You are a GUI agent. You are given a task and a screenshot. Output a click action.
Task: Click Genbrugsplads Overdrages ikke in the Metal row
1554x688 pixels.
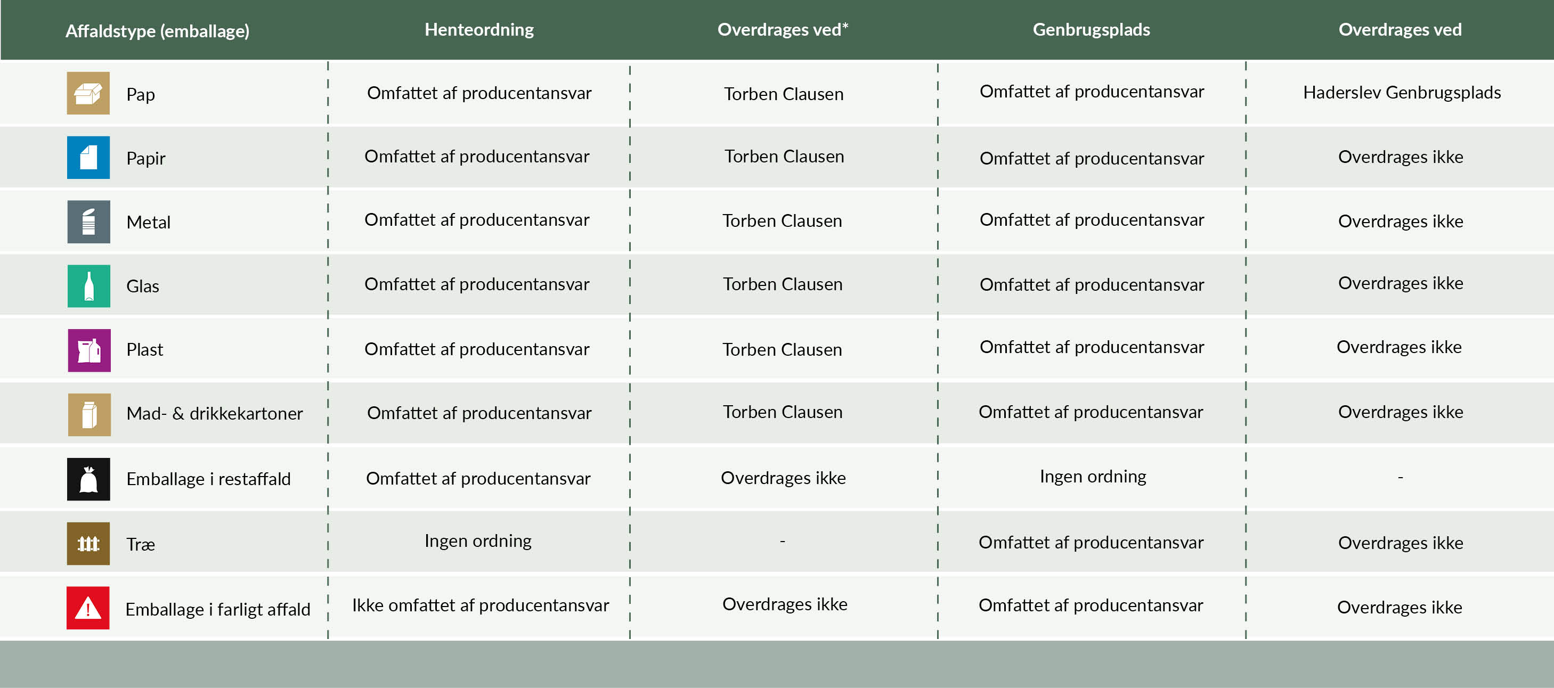[x=1400, y=222]
